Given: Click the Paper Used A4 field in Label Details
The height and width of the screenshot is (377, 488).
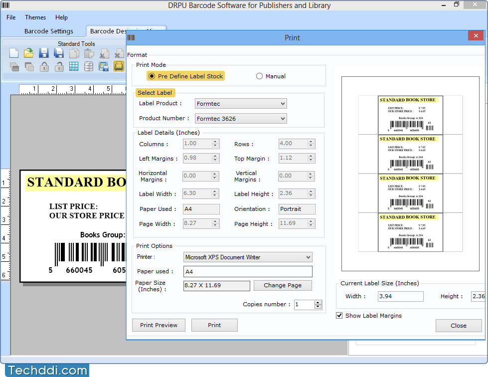Looking at the screenshot, I should point(201,209).
